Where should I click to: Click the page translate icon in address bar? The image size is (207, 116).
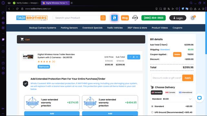169,9
